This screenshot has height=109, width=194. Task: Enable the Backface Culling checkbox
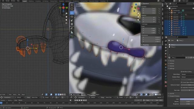(181, 72)
